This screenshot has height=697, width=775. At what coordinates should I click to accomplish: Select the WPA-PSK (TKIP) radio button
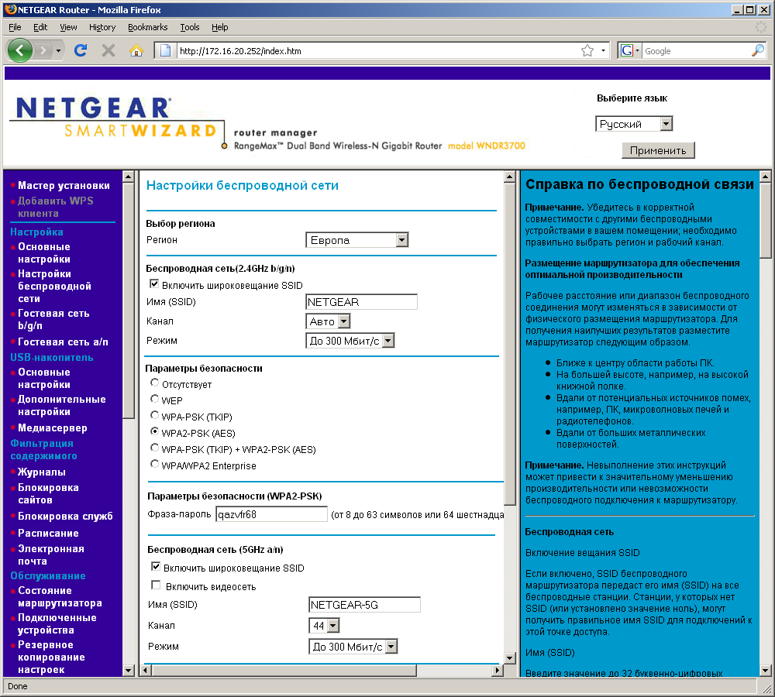pyautogui.click(x=155, y=415)
